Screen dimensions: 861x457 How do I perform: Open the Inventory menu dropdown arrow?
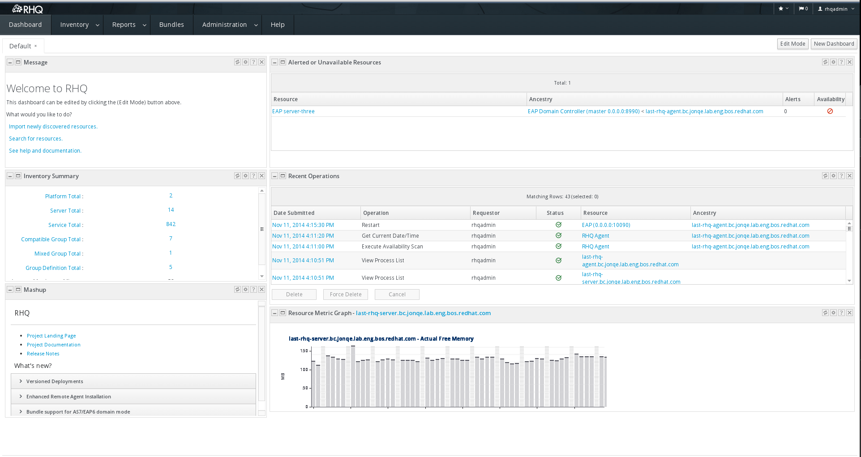pos(98,25)
